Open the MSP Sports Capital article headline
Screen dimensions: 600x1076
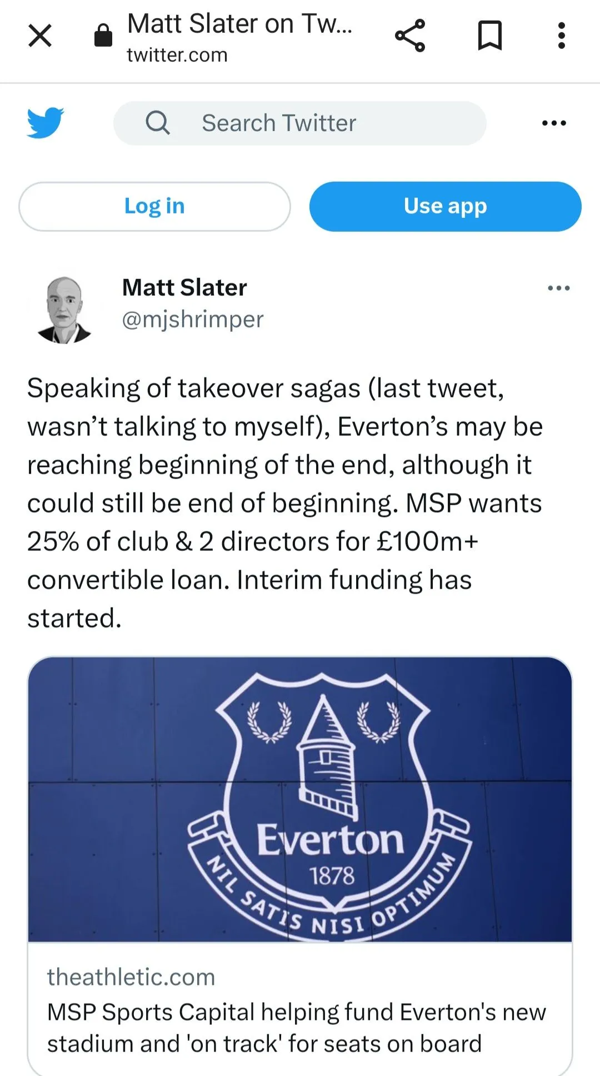(297, 1028)
